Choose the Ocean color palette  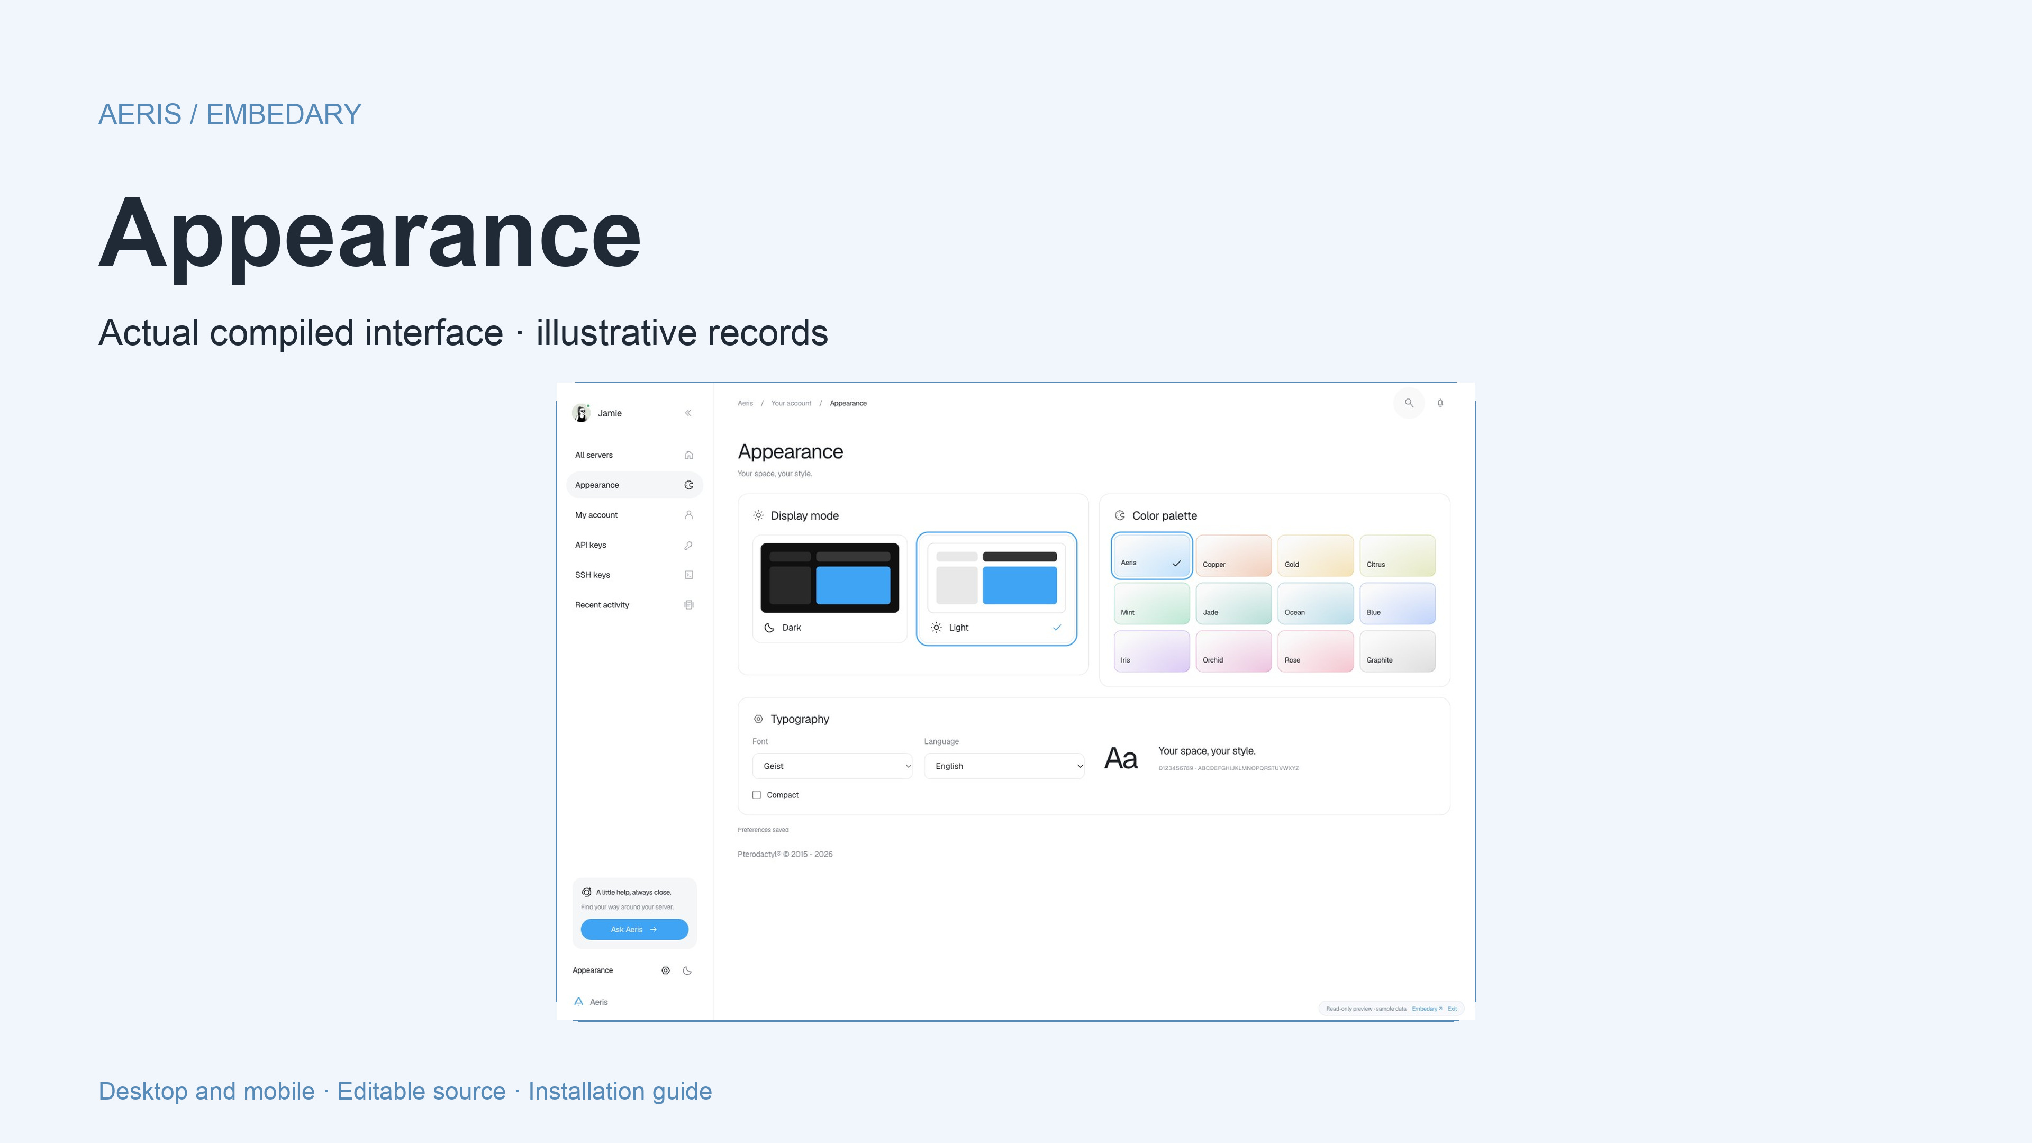coord(1315,603)
